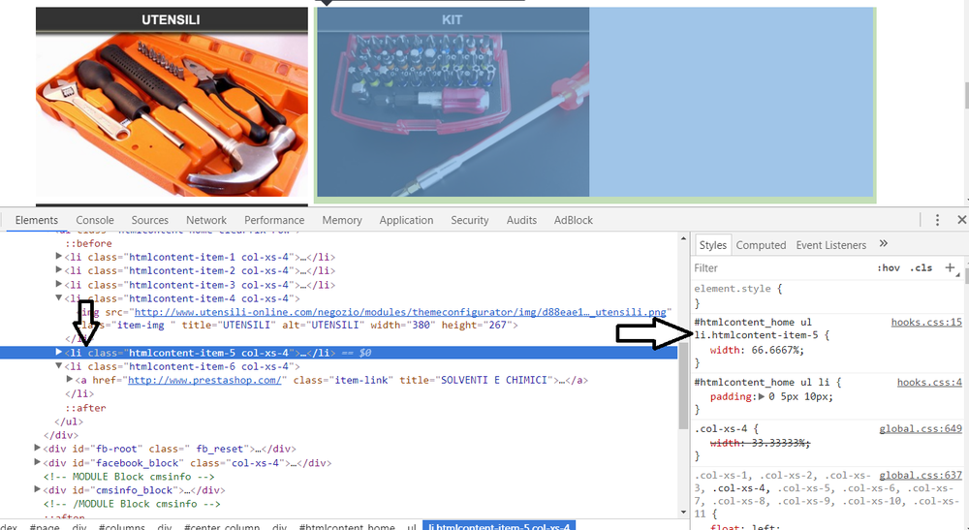Open DevTools customize menu (three dots)

(937, 220)
